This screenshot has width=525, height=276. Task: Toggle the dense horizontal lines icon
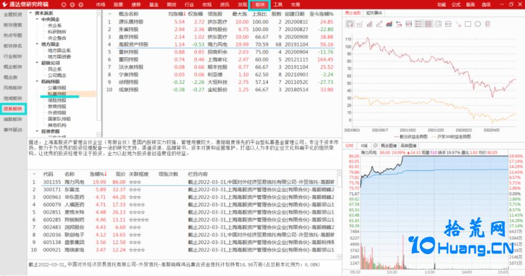coord(428,24)
